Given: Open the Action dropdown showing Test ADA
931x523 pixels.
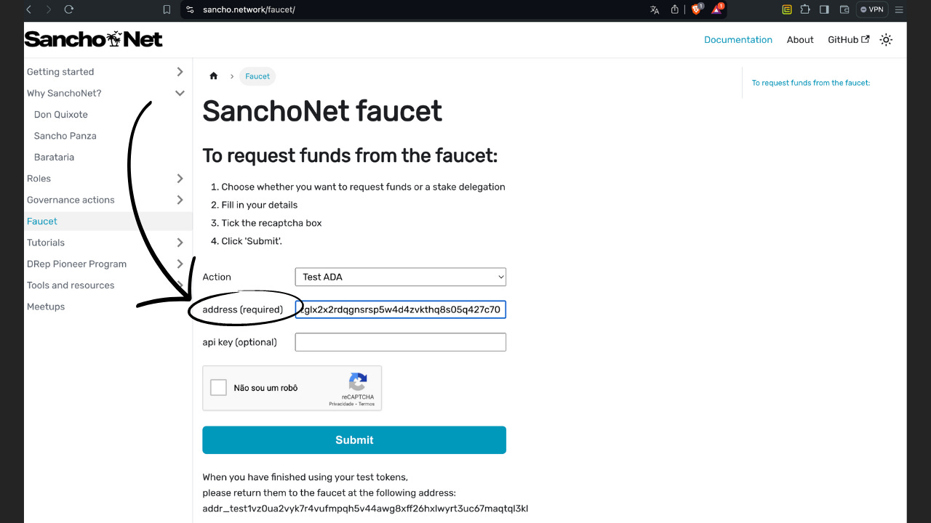Looking at the screenshot, I should [x=400, y=277].
